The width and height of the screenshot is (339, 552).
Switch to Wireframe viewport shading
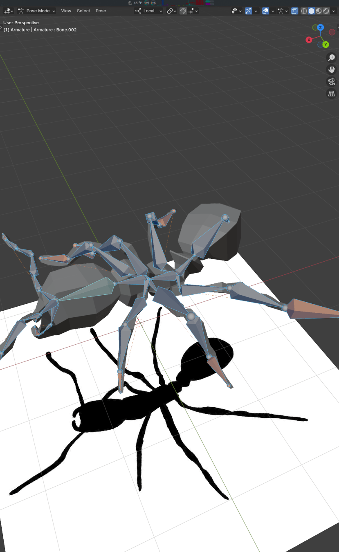pyautogui.click(x=304, y=11)
